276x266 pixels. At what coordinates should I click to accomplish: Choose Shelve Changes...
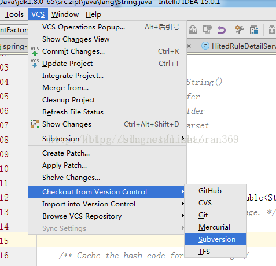point(107,178)
